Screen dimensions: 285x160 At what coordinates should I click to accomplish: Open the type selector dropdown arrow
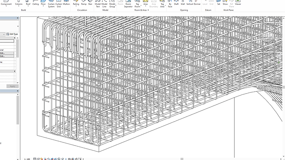click(x=18, y=26)
